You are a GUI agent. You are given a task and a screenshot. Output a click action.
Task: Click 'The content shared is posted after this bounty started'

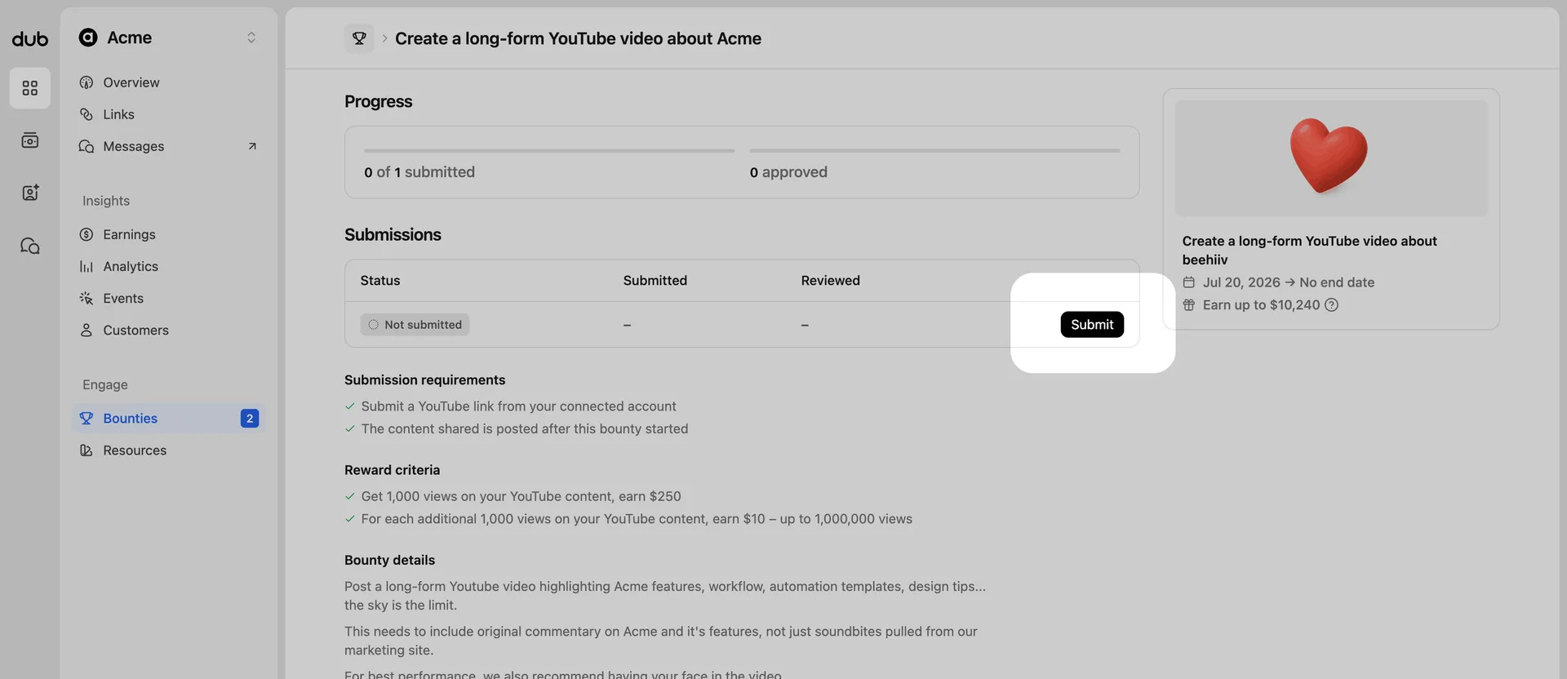tap(525, 428)
